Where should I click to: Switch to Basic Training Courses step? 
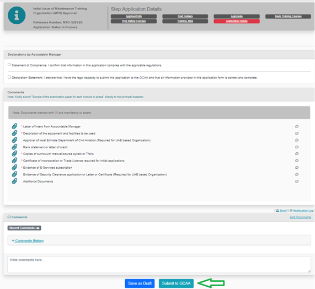288,16
